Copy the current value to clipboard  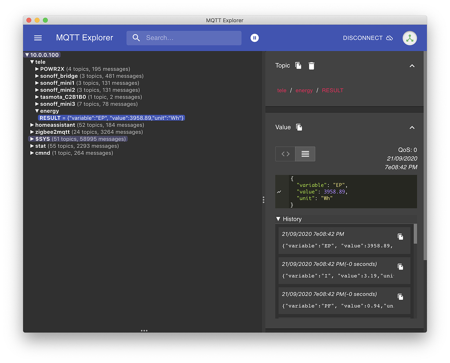pos(299,127)
